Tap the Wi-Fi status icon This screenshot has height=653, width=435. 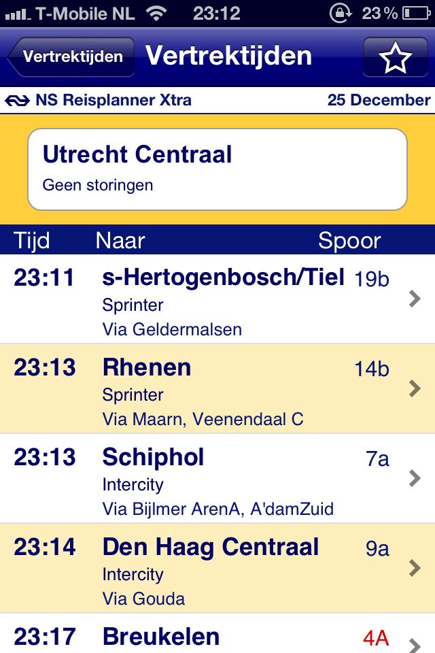click(156, 13)
